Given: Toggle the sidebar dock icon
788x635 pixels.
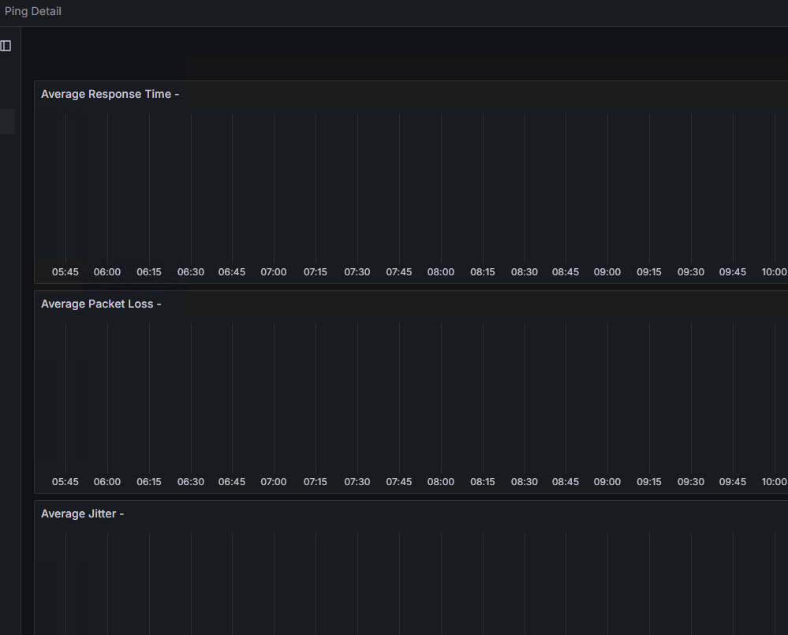Looking at the screenshot, I should pos(6,46).
